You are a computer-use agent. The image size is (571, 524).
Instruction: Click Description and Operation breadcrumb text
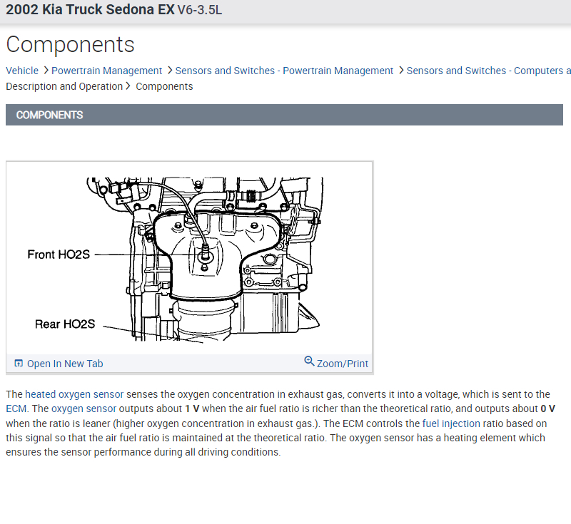(64, 86)
